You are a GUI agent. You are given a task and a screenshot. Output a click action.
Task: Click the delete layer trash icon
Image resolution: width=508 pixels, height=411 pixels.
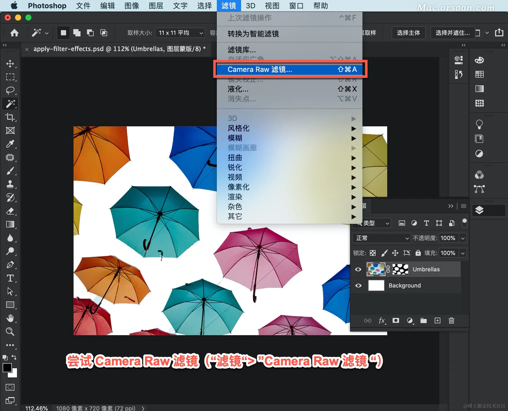click(451, 321)
